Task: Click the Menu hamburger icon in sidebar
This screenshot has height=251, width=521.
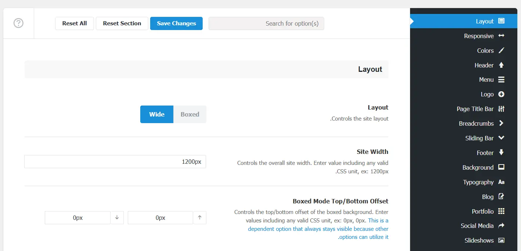Action: [x=501, y=80]
